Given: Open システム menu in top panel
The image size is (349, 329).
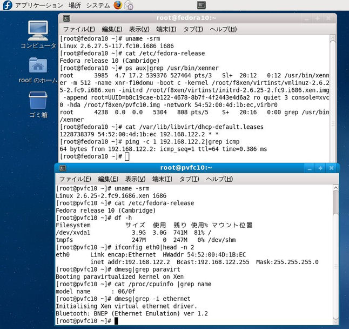Looking at the screenshot, I should point(98,5).
